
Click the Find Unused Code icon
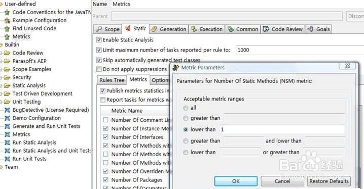pos(7,29)
